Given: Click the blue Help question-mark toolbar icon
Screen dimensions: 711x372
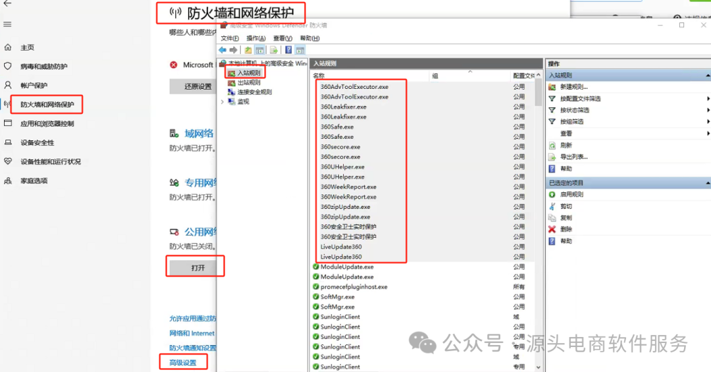Looking at the screenshot, I should click(x=288, y=50).
